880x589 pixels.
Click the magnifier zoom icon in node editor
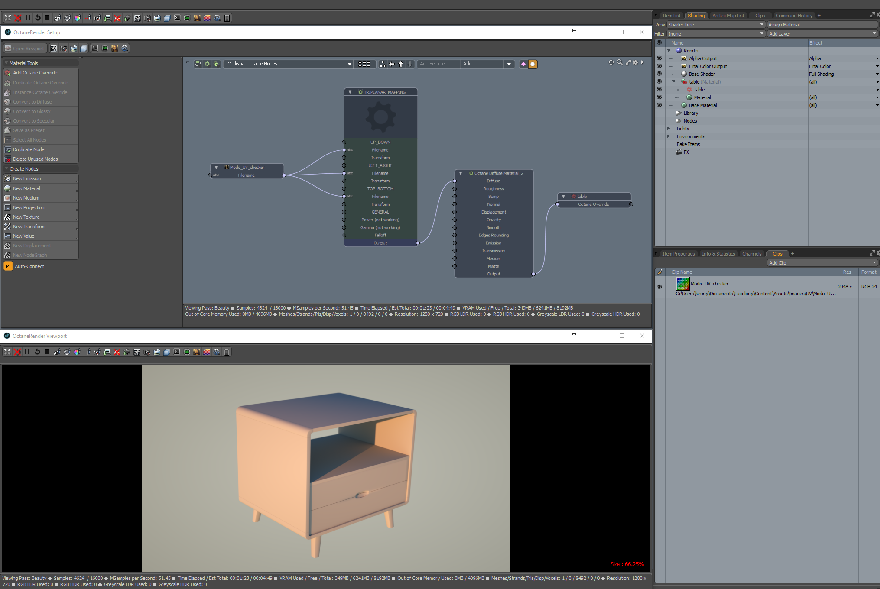620,63
